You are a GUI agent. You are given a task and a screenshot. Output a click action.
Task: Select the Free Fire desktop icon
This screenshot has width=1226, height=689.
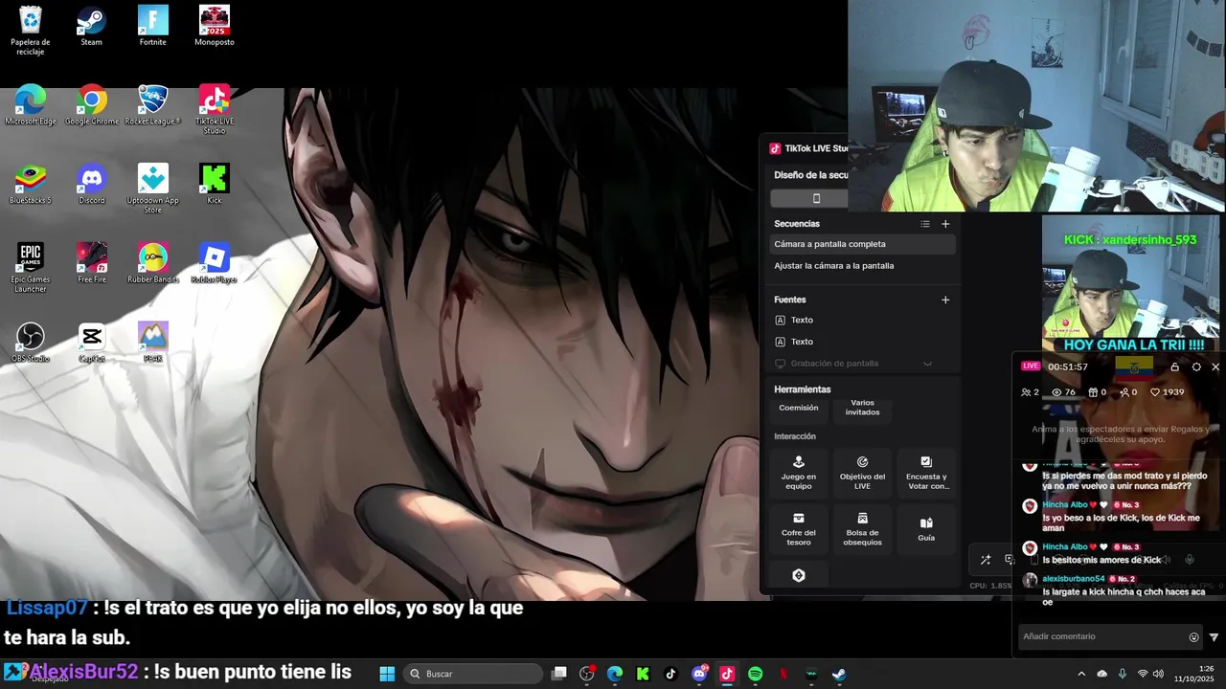click(x=92, y=264)
